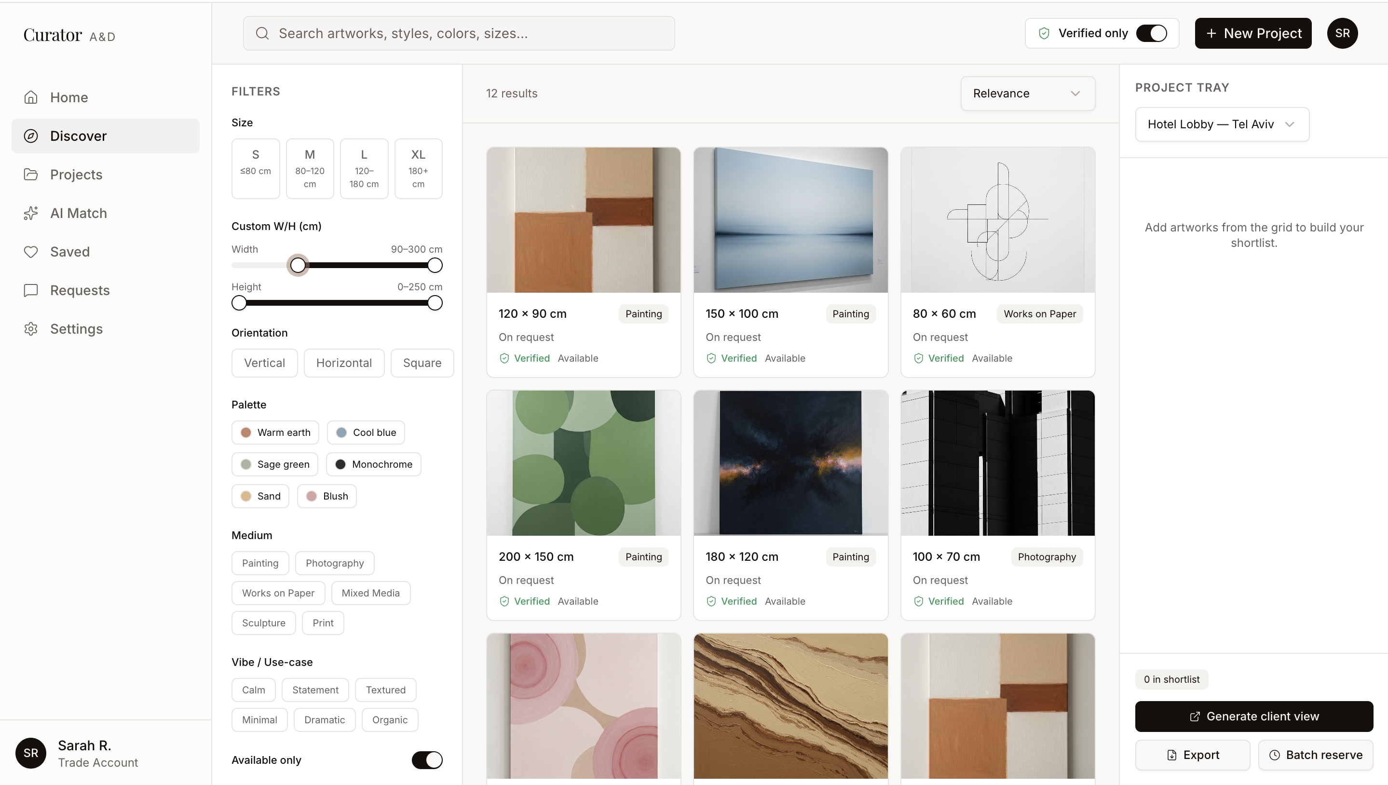This screenshot has height=785, width=1388.
Task: Click the Width slider left handle
Action: click(x=298, y=265)
